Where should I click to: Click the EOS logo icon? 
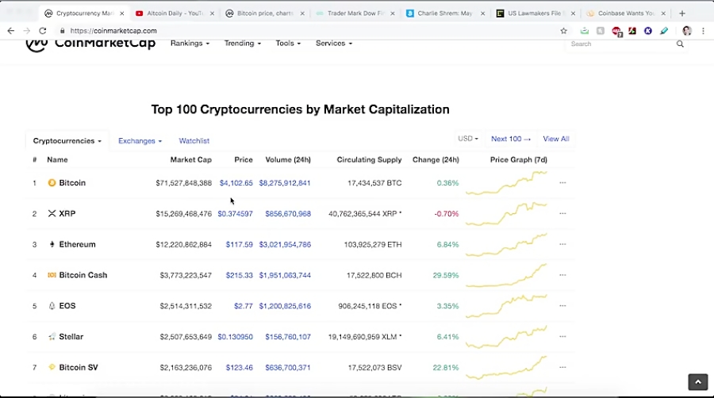[x=52, y=306]
